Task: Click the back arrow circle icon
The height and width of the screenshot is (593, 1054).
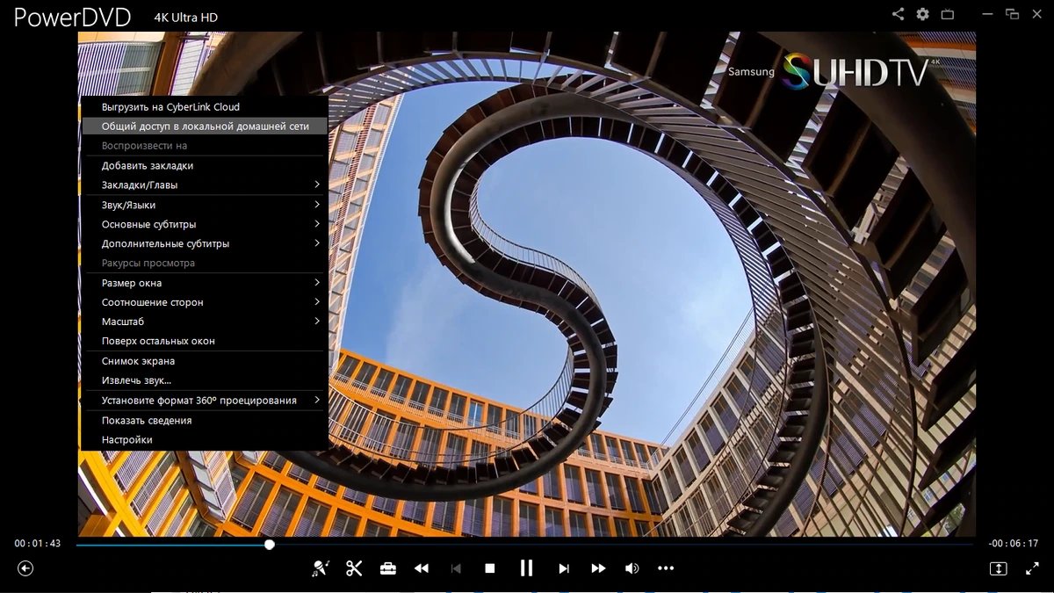Action: pos(25,568)
